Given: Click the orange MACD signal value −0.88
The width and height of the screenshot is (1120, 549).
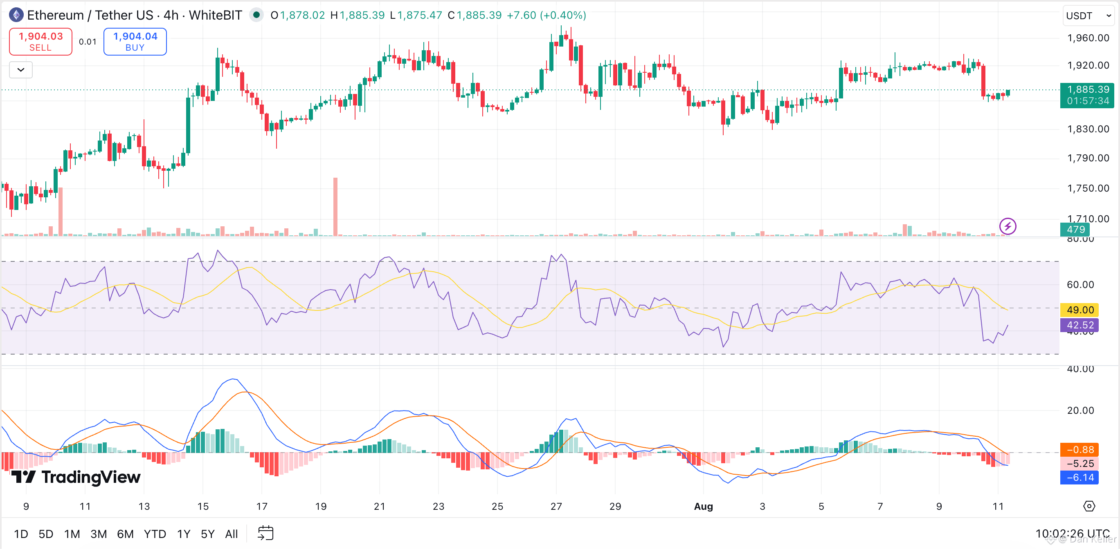Looking at the screenshot, I should pos(1080,450).
